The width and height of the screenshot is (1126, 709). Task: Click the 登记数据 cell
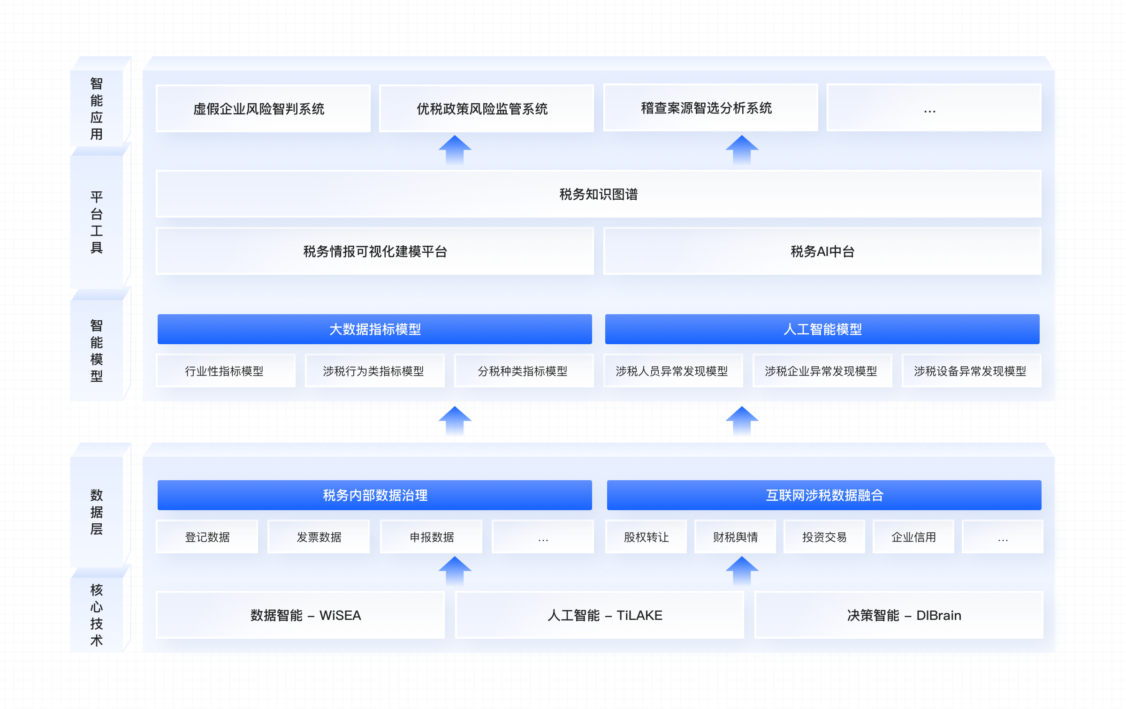(x=207, y=536)
